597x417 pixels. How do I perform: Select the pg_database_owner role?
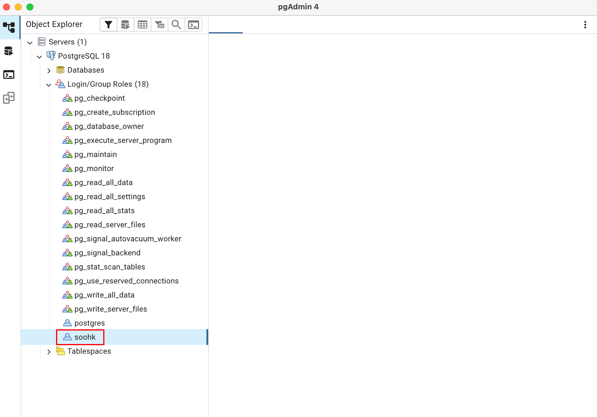click(109, 126)
